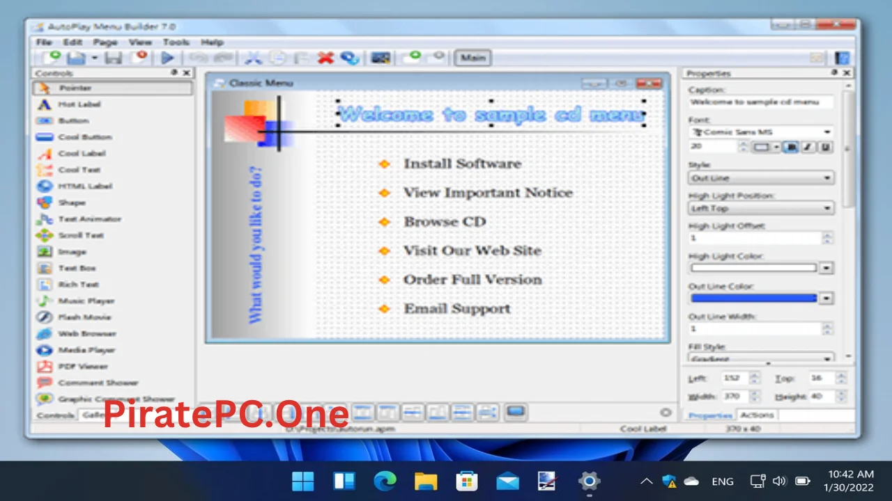Click the dark picture toolbar icon
The width and height of the screenshot is (892, 501).
(x=380, y=58)
